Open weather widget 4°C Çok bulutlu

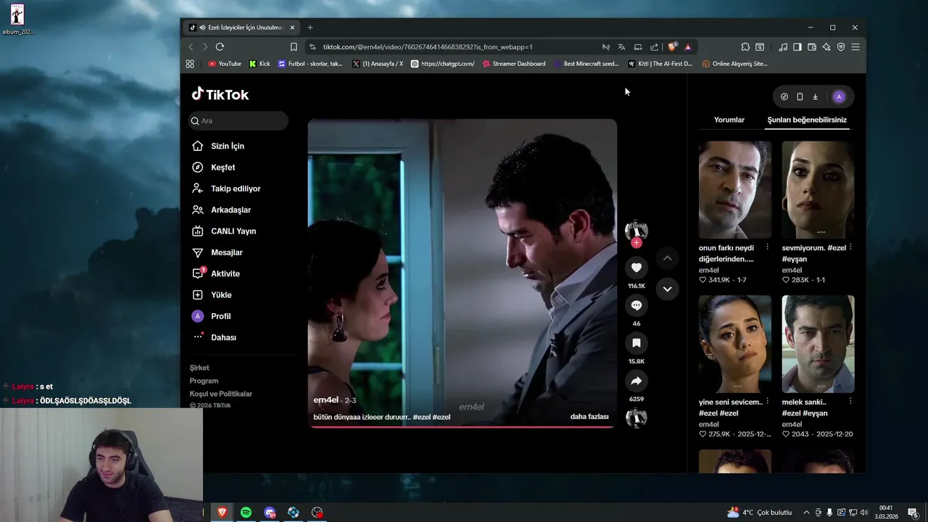click(759, 513)
